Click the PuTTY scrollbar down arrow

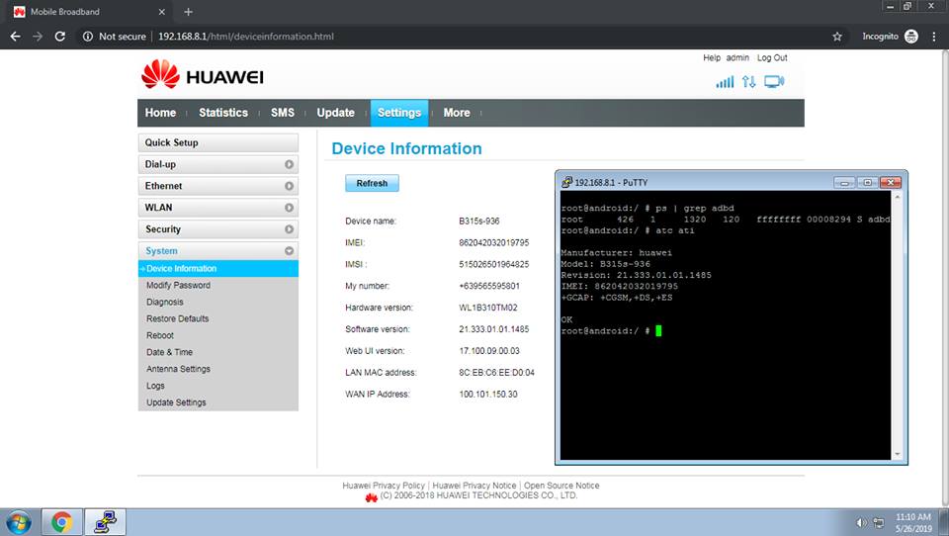pyautogui.click(x=898, y=454)
